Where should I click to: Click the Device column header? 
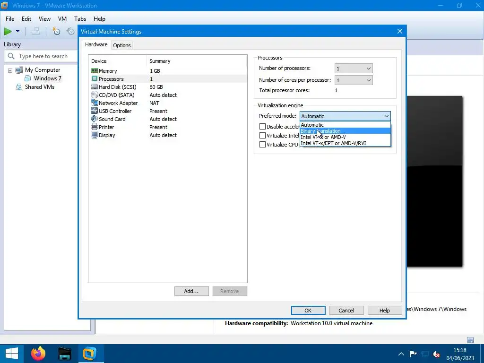[117, 61]
